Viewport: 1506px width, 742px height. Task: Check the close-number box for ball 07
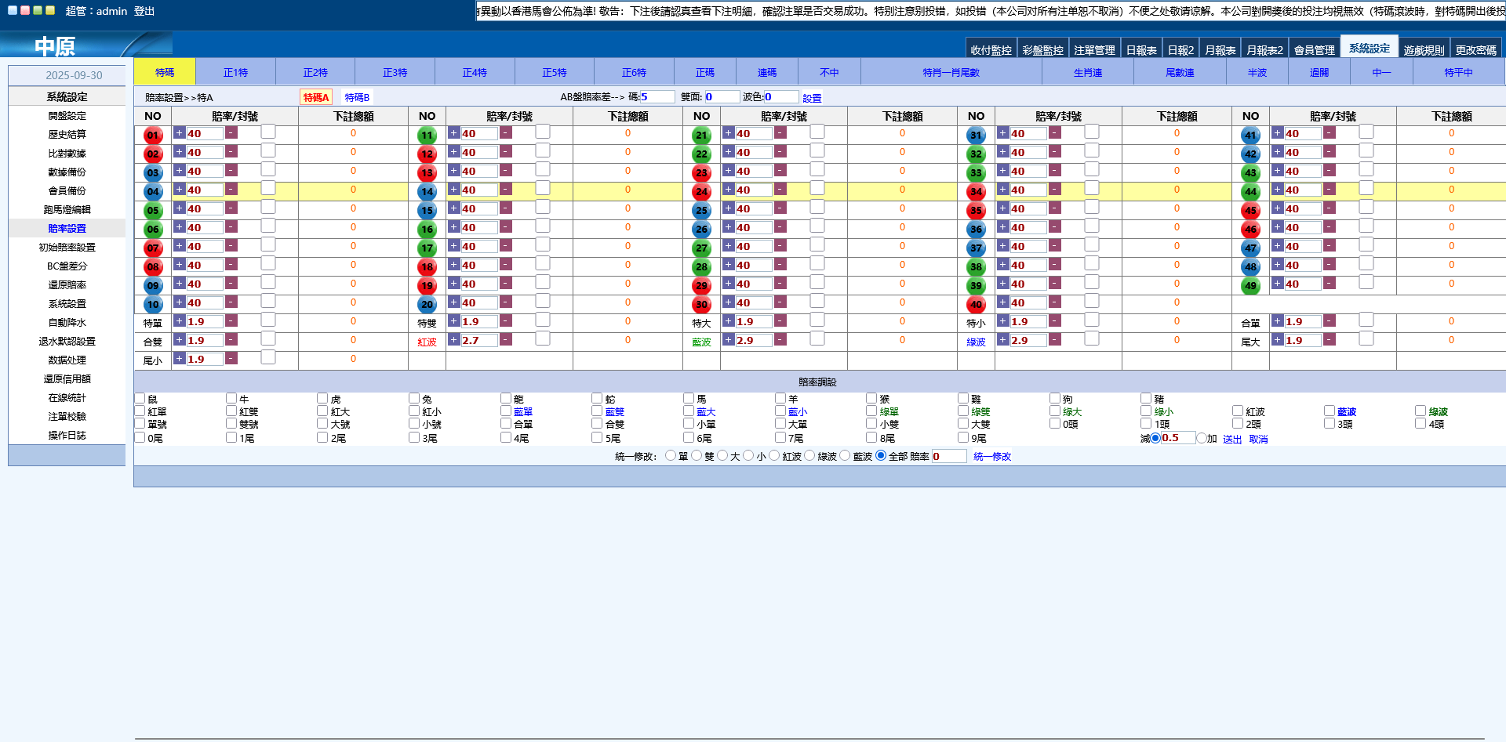coord(268,245)
